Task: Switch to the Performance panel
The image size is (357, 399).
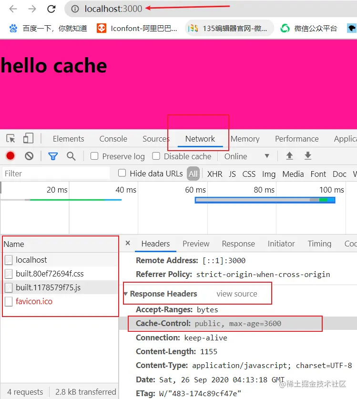Action: click(x=296, y=139)
